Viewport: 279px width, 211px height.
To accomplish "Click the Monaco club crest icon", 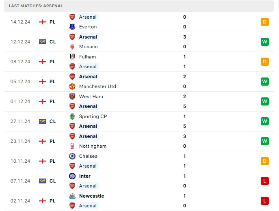I will 72,47.
